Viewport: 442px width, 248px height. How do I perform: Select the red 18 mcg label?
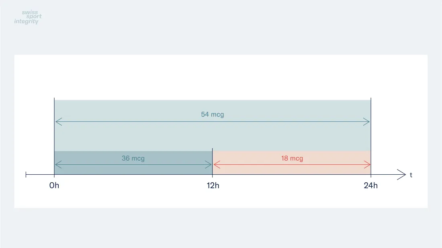coord(292,158)
